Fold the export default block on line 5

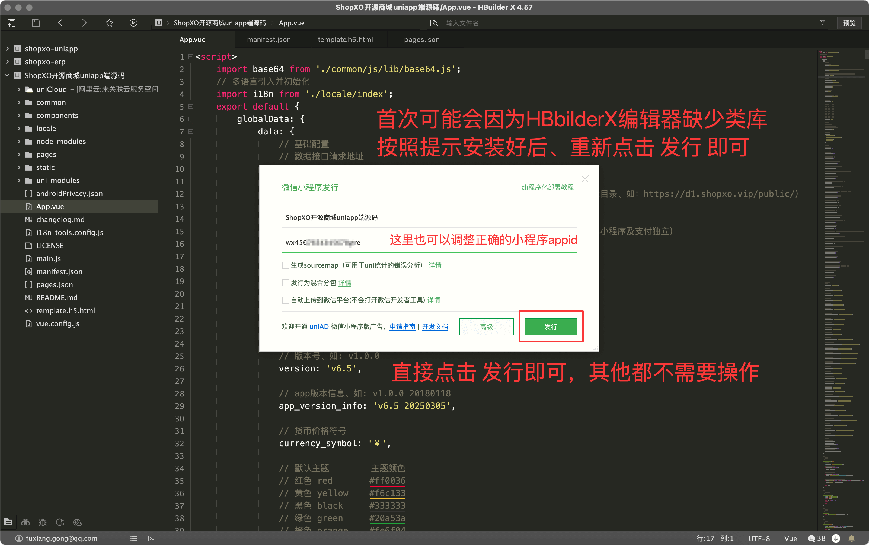pos(191,106)
